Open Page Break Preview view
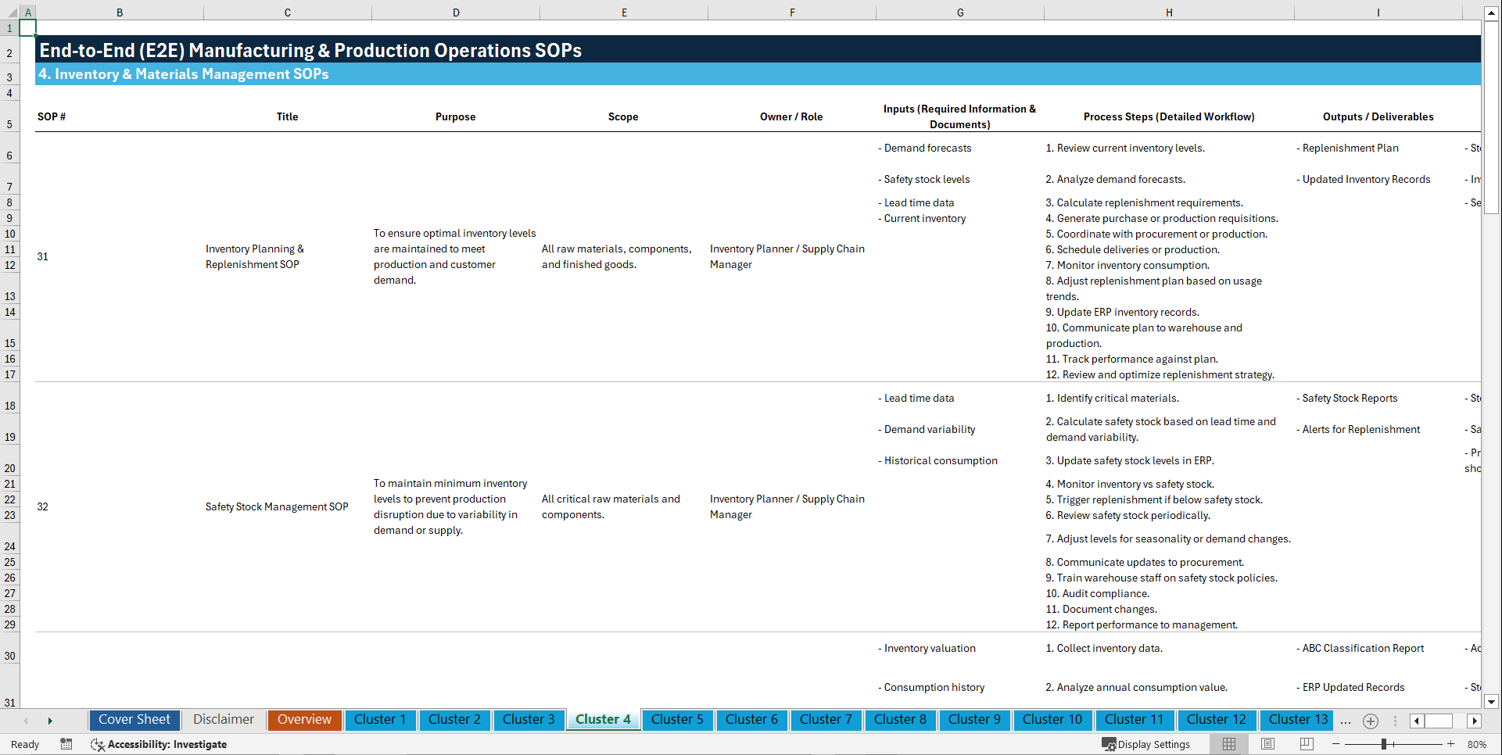The image size is (1502, 755). [1307, 744]
